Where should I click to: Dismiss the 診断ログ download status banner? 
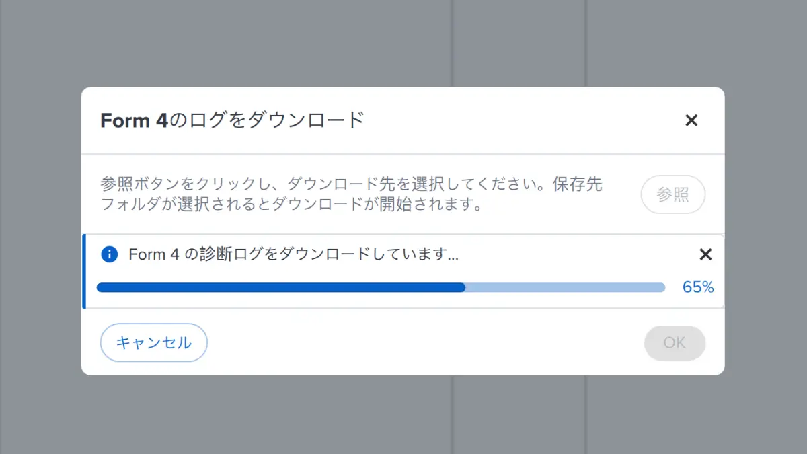tap(705, 254)
